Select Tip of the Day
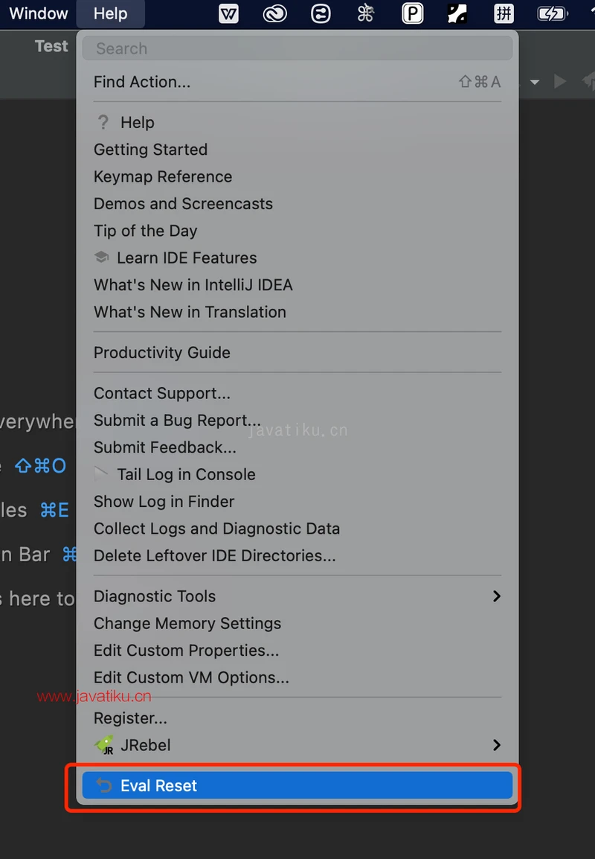 145,231
